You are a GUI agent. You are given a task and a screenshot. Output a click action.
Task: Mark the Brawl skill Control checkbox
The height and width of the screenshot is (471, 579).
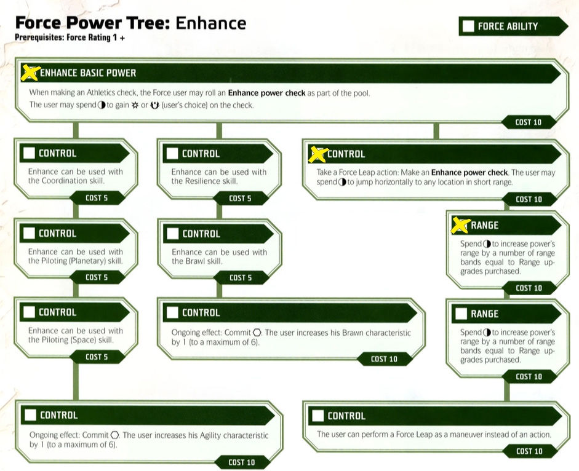click(x=172, y=234)
